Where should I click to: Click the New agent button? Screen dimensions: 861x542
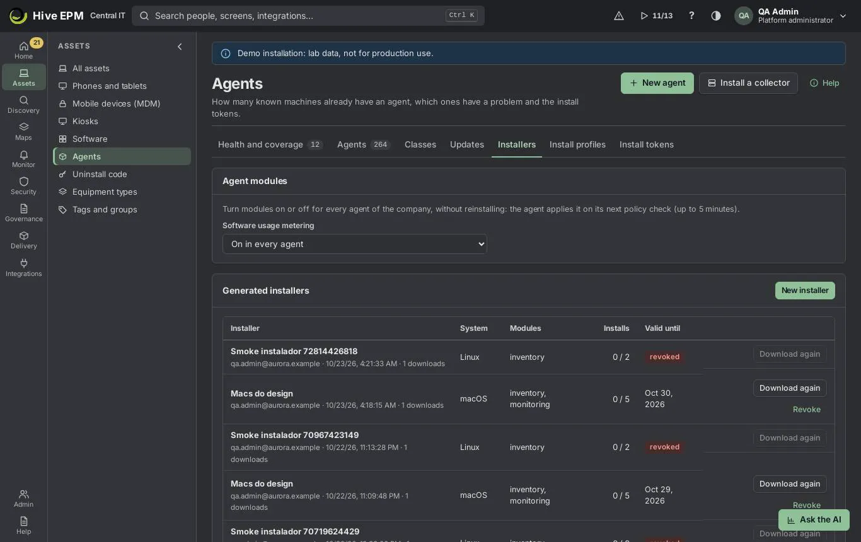(657, 83)
